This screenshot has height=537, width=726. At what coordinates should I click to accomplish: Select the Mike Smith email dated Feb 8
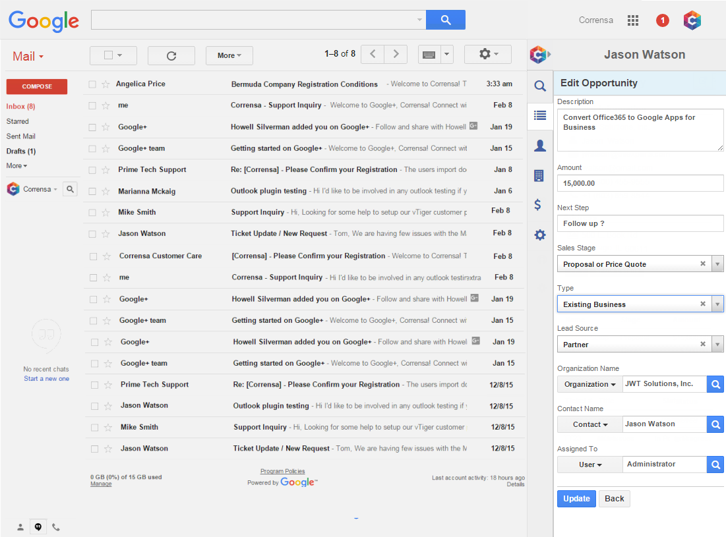[92, 213]
